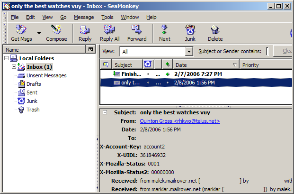Open the Get Msgs dropdown arrow
This screenshot has height=194, width=294.
[x=39, y=33]
